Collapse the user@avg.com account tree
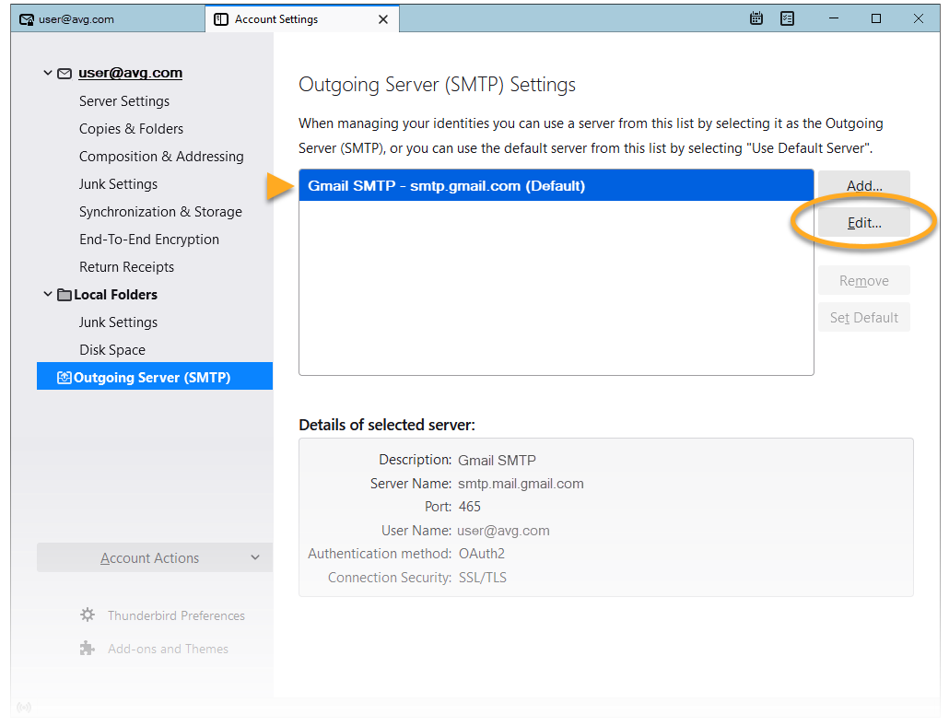This screenshot has height=726, width=949. 48,73
